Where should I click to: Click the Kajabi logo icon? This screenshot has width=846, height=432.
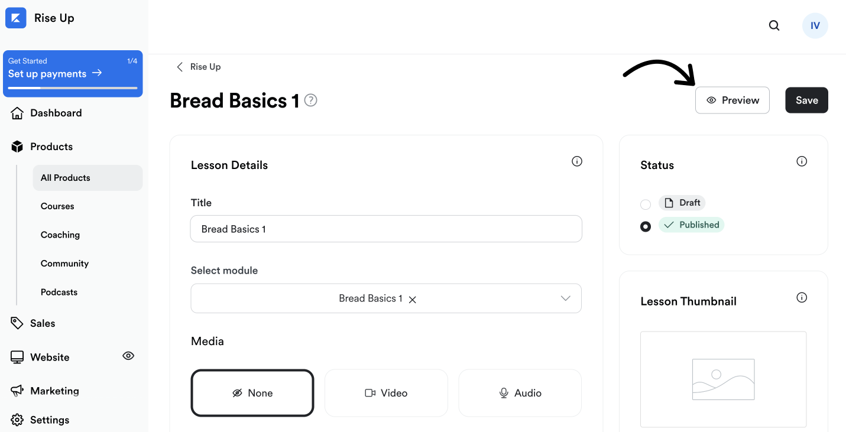(16, 18)
